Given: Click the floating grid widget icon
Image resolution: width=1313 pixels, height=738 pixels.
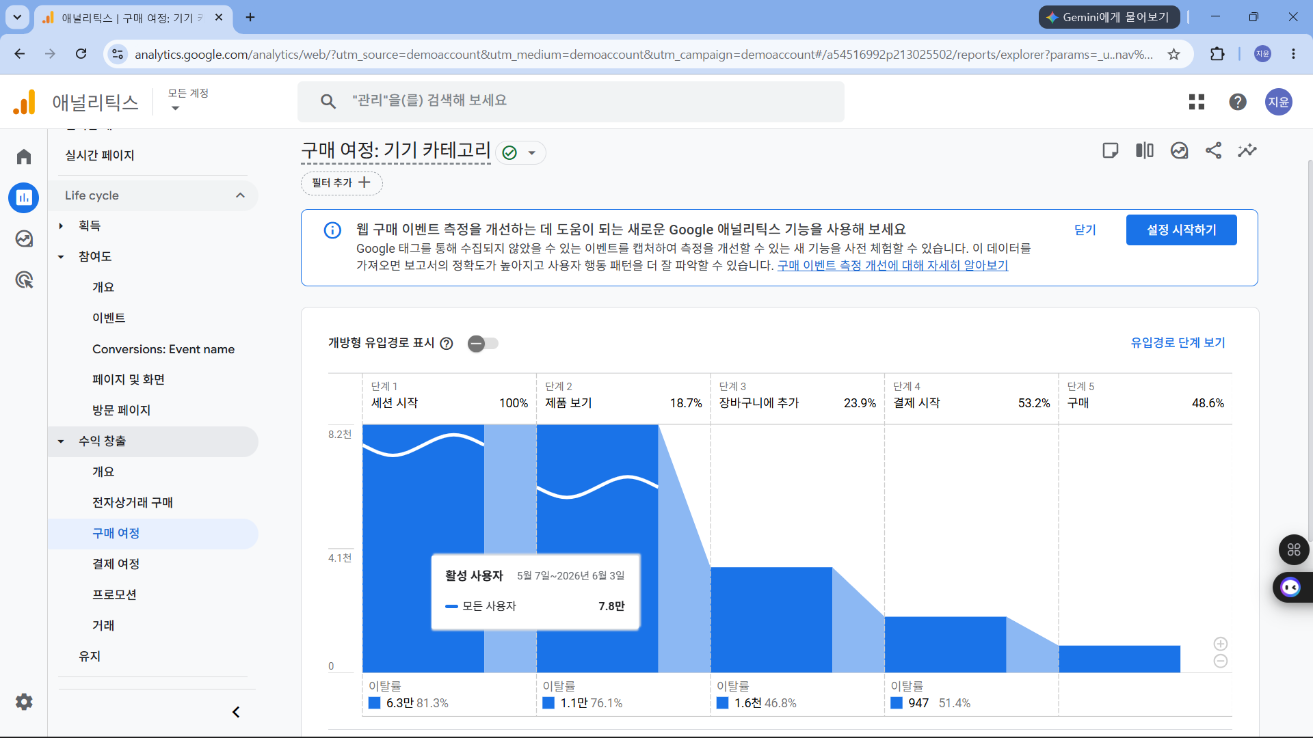Looking at the screenshot, I should point(1294,549).
